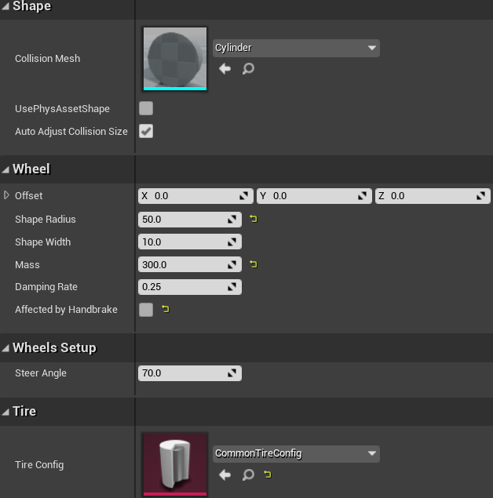Click the Mass property label
The width and height of the screenshot is (493, 498).
(x=27, y=264)
